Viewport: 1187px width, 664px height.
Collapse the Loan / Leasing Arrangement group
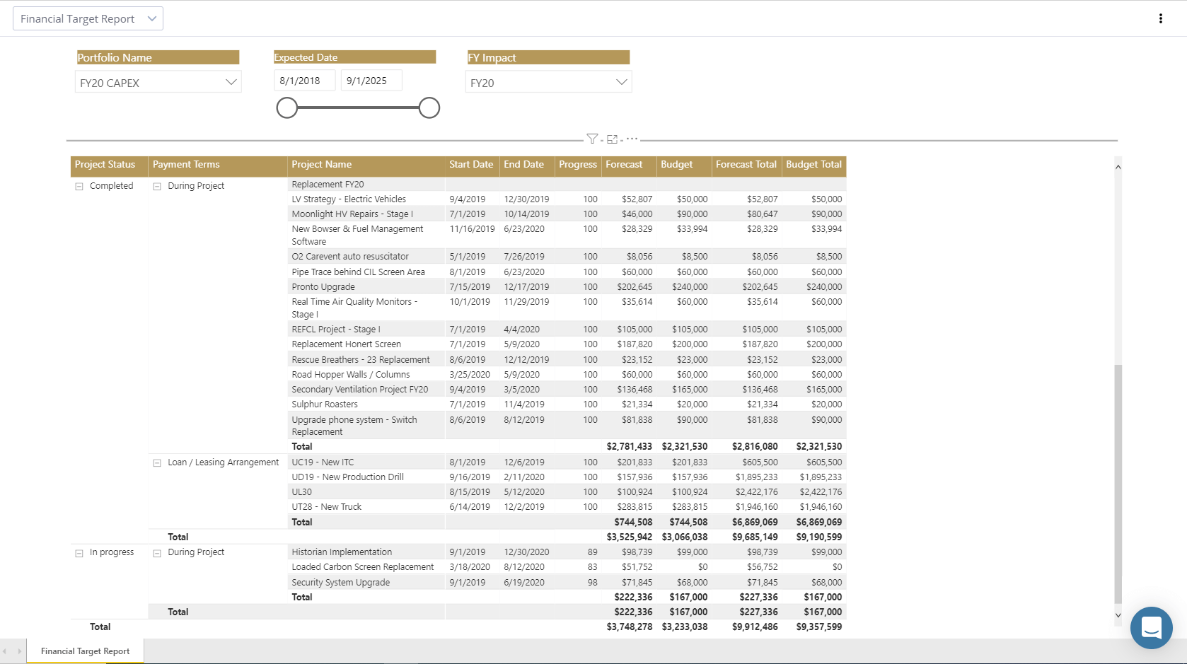(x=157, y=463)
